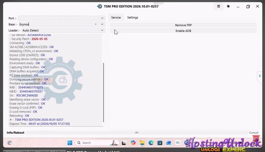
Task: Click the Info/Reboot label
Action: pos(16,133)
